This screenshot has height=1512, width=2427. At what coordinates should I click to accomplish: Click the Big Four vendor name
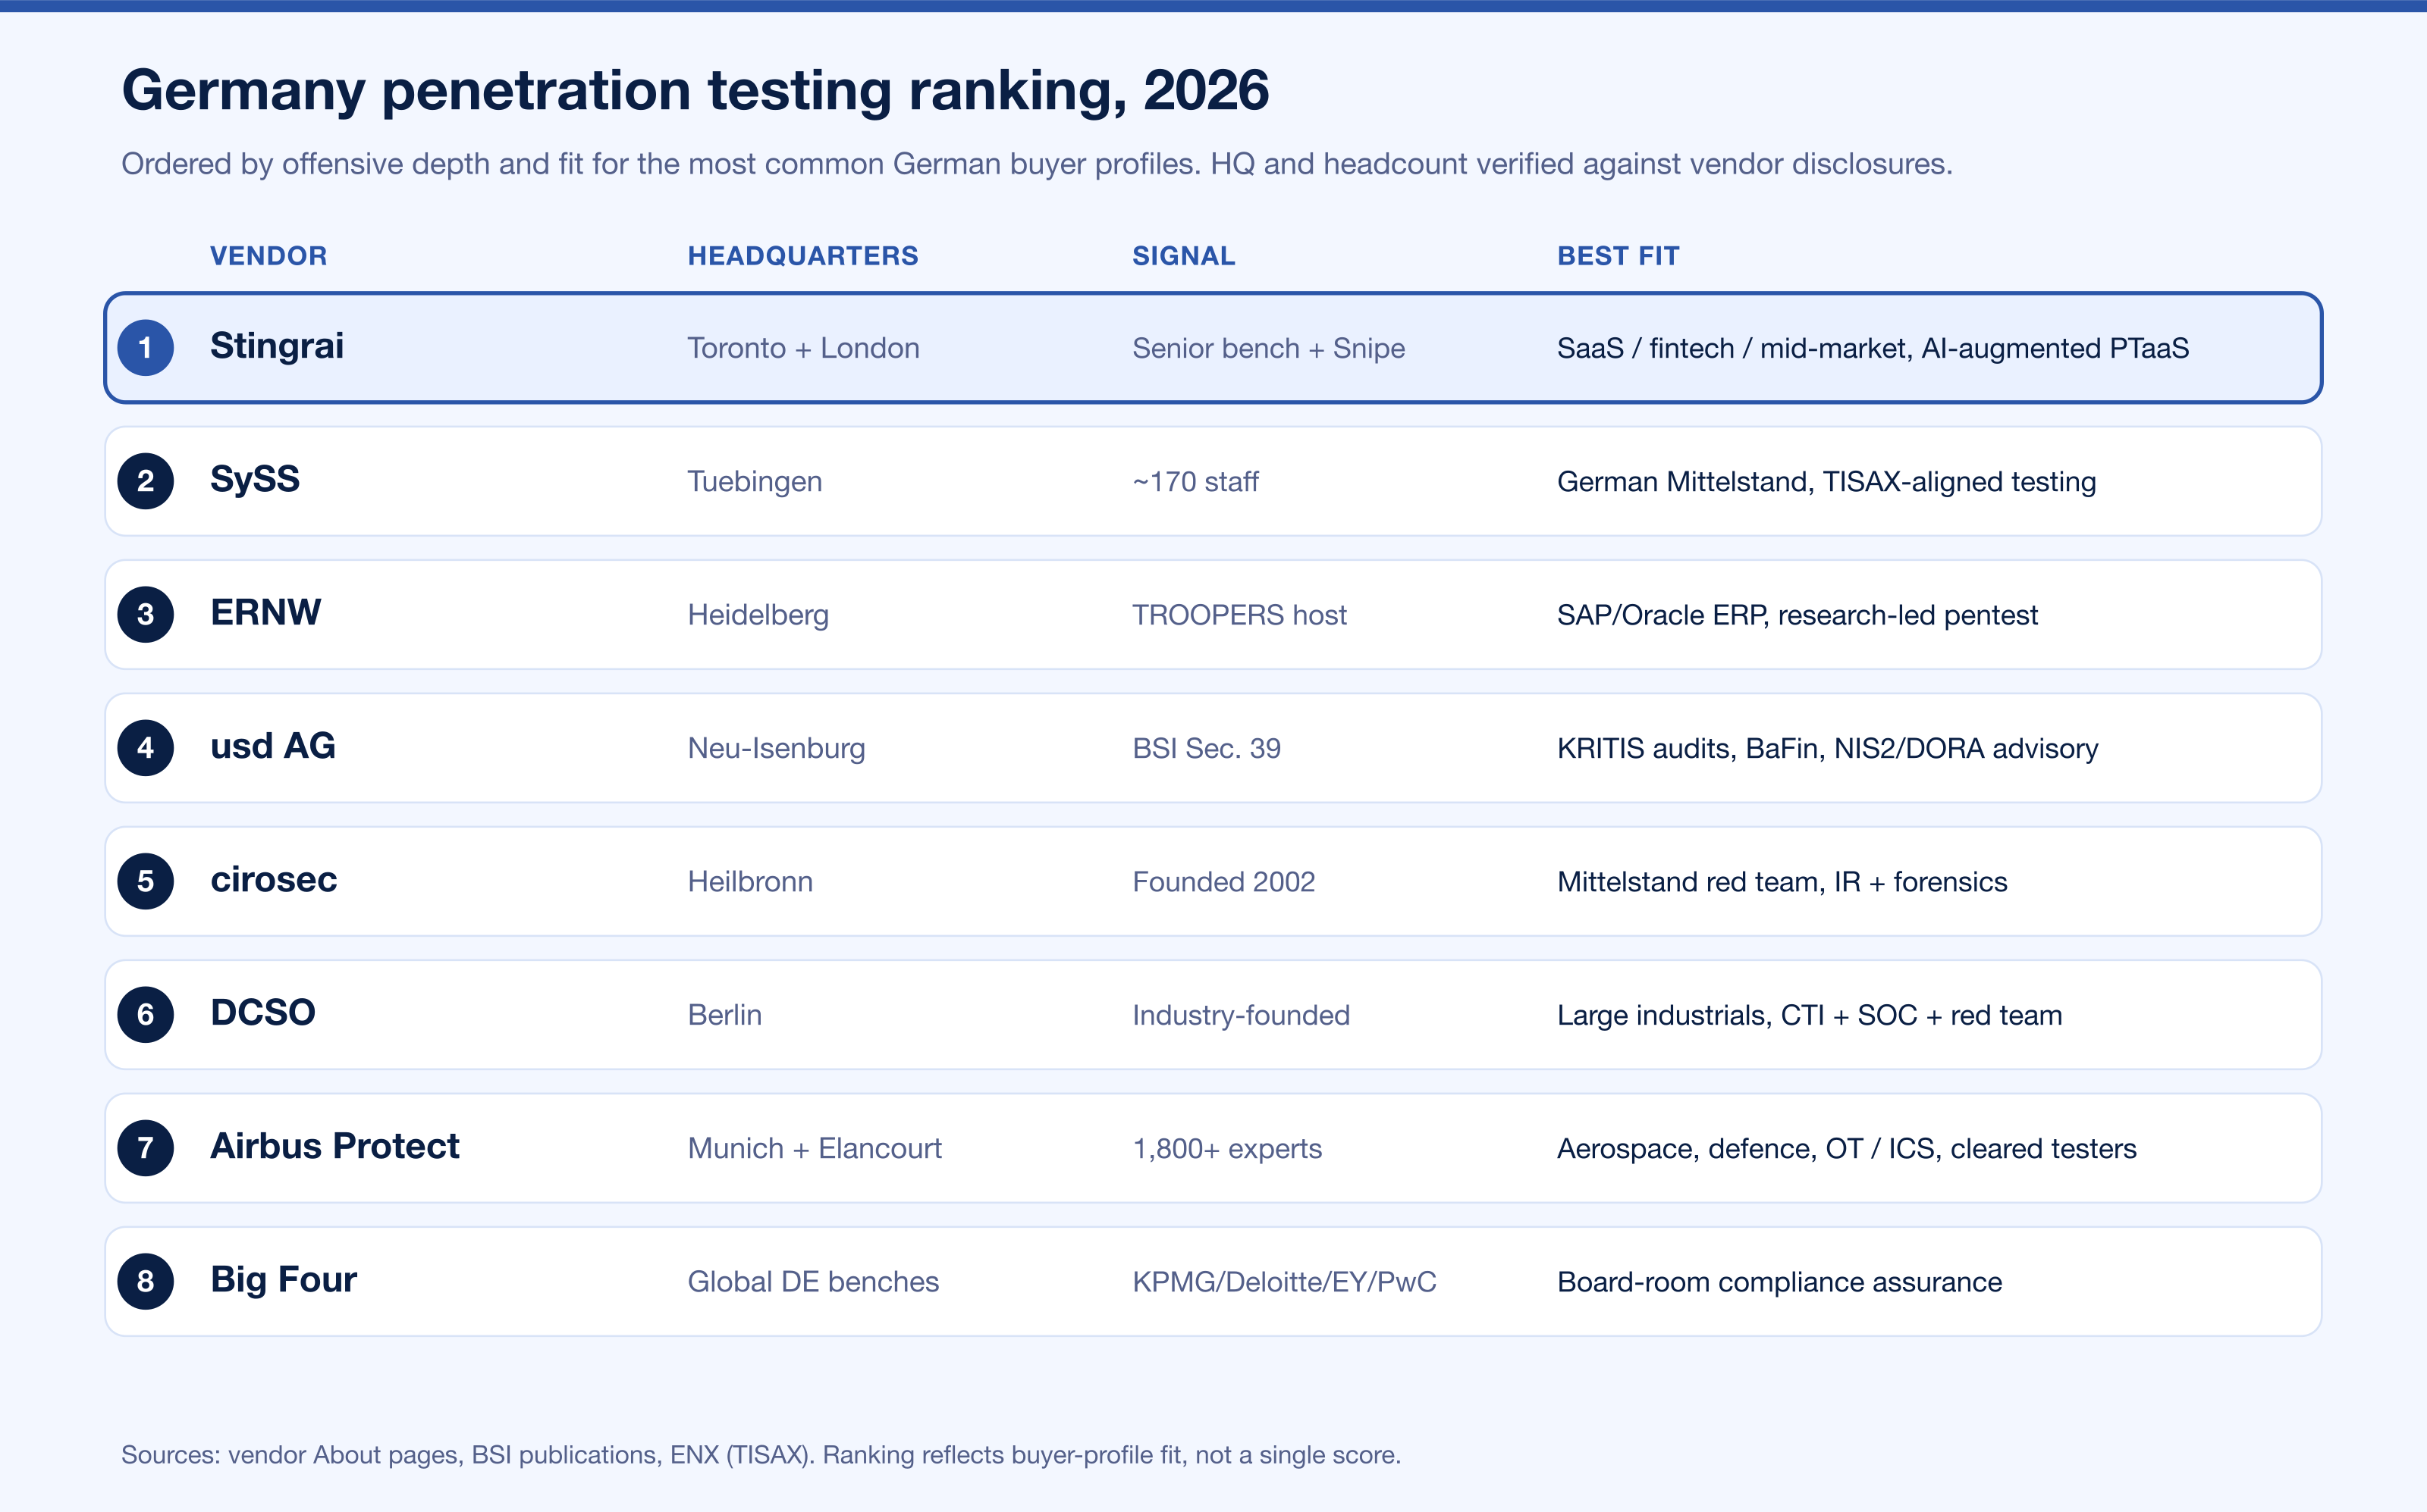(283, 1279)
